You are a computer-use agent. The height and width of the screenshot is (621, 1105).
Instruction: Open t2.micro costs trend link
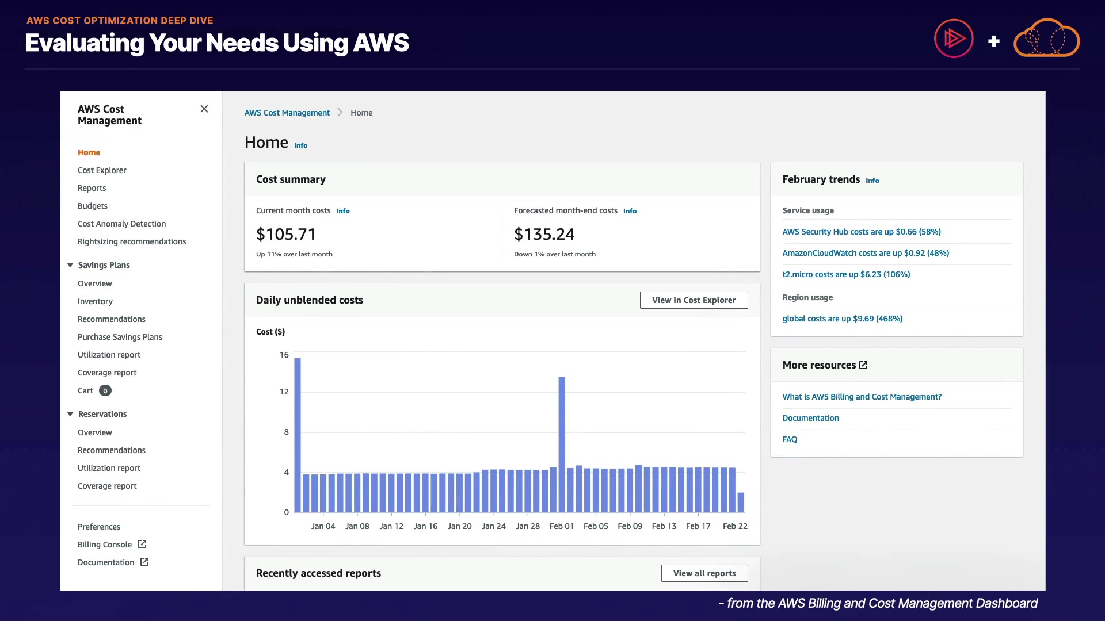(x=846, y=274)
